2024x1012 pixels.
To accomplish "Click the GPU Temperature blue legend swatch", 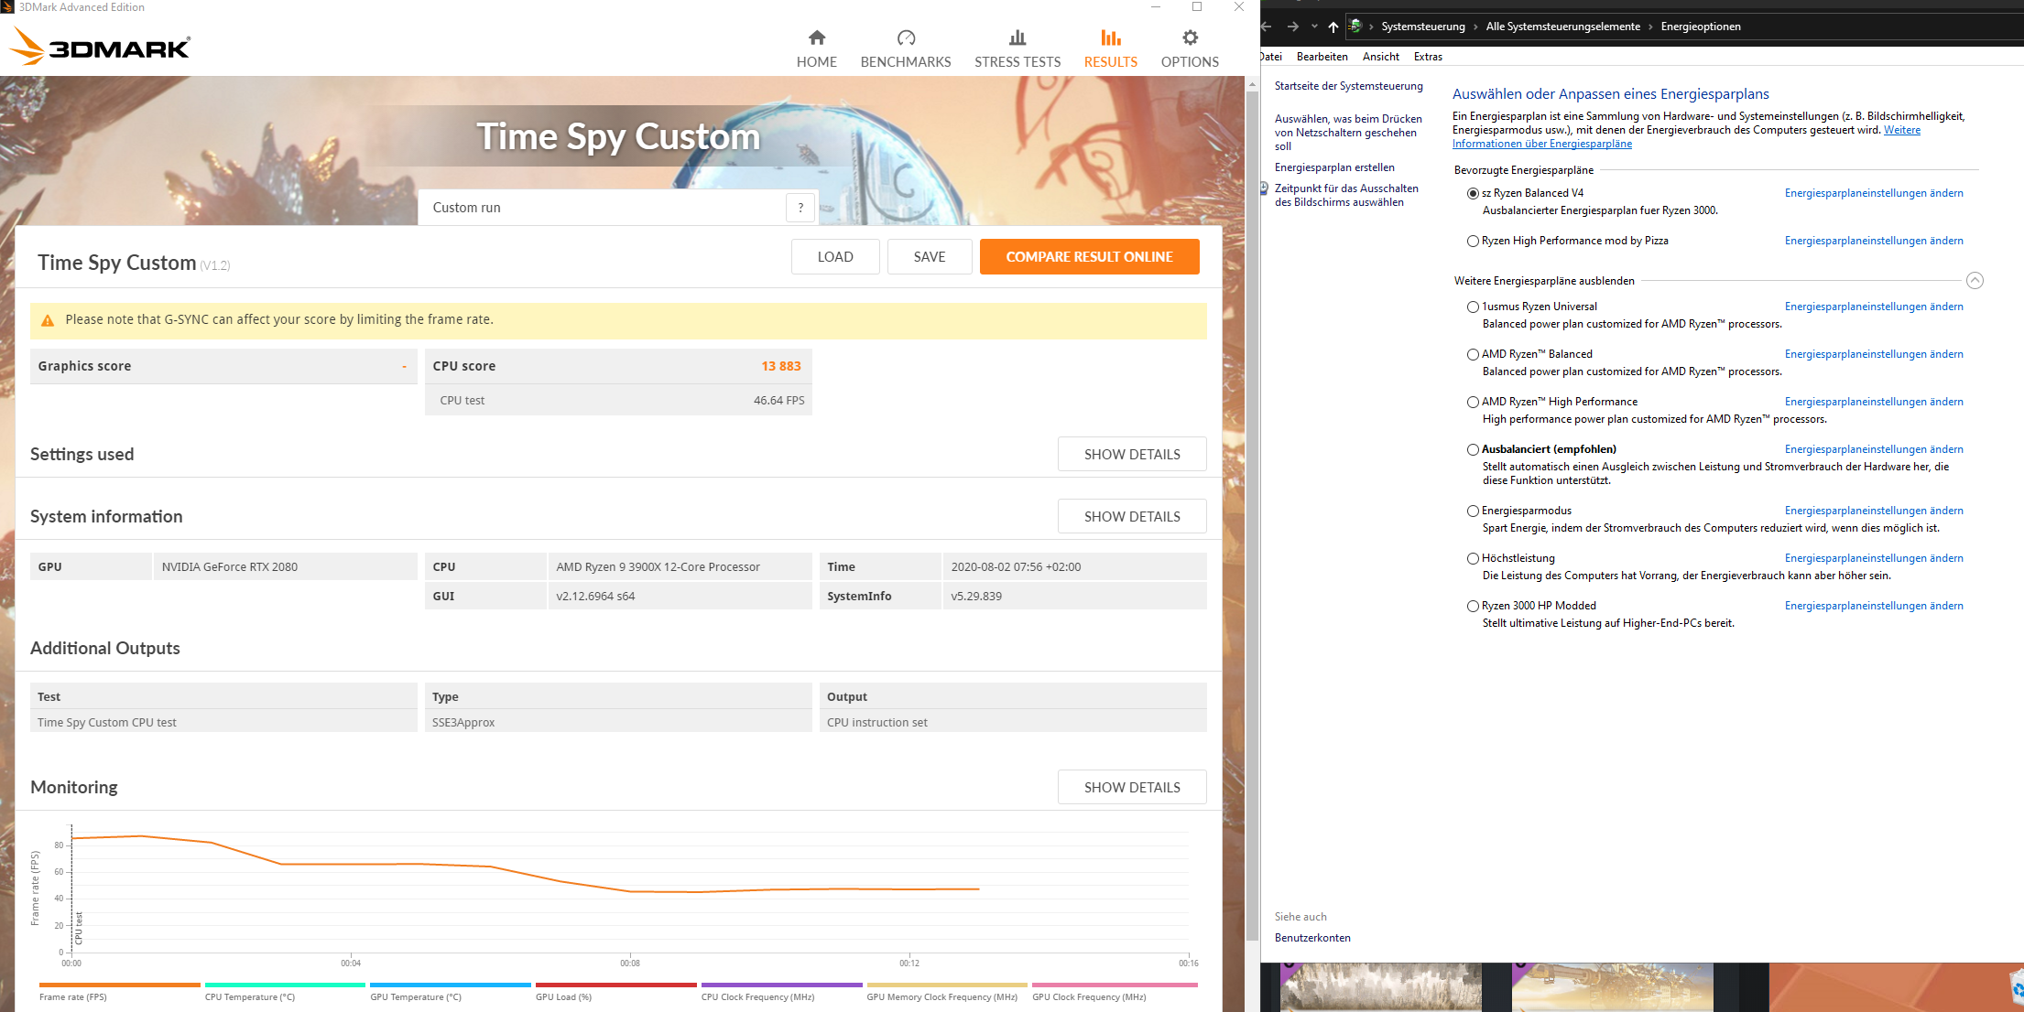I will (x=450, y=985).
